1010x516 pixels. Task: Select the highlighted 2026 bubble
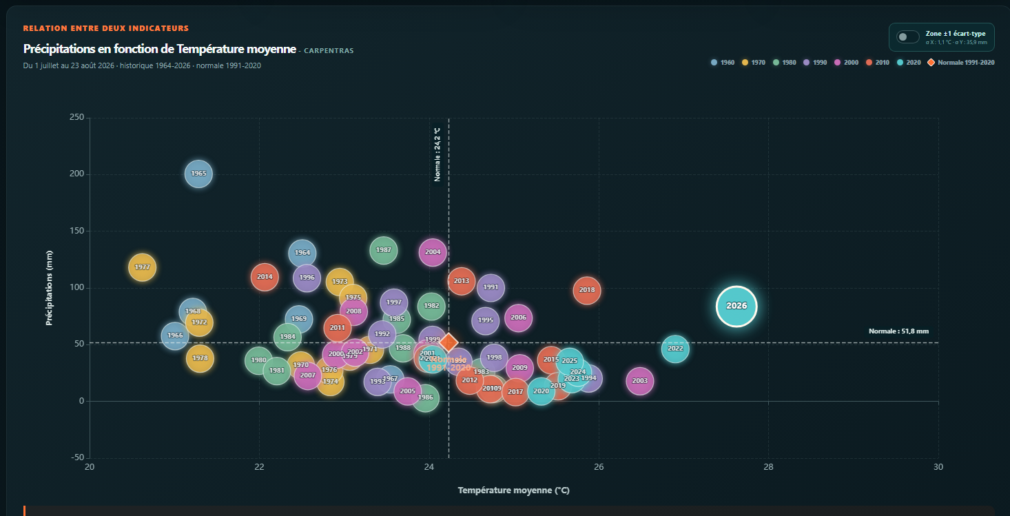(x=736, y=306)
